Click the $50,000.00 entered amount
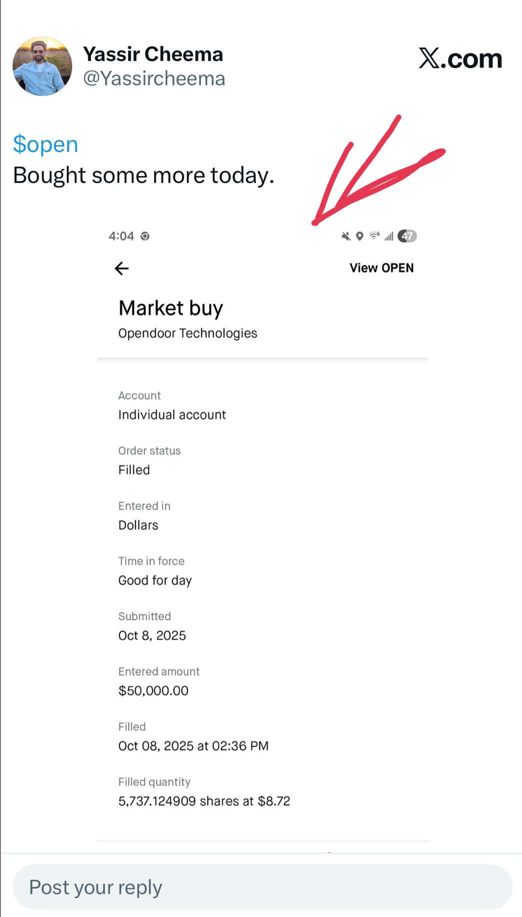Screen dimensions: 522x917 (153, 691)
